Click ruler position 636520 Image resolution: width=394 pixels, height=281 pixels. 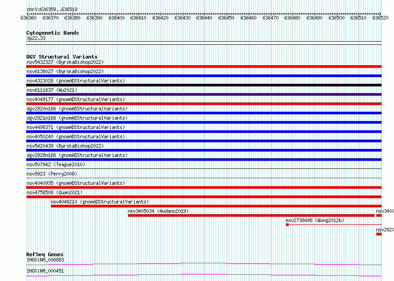(x=380, y=18)
